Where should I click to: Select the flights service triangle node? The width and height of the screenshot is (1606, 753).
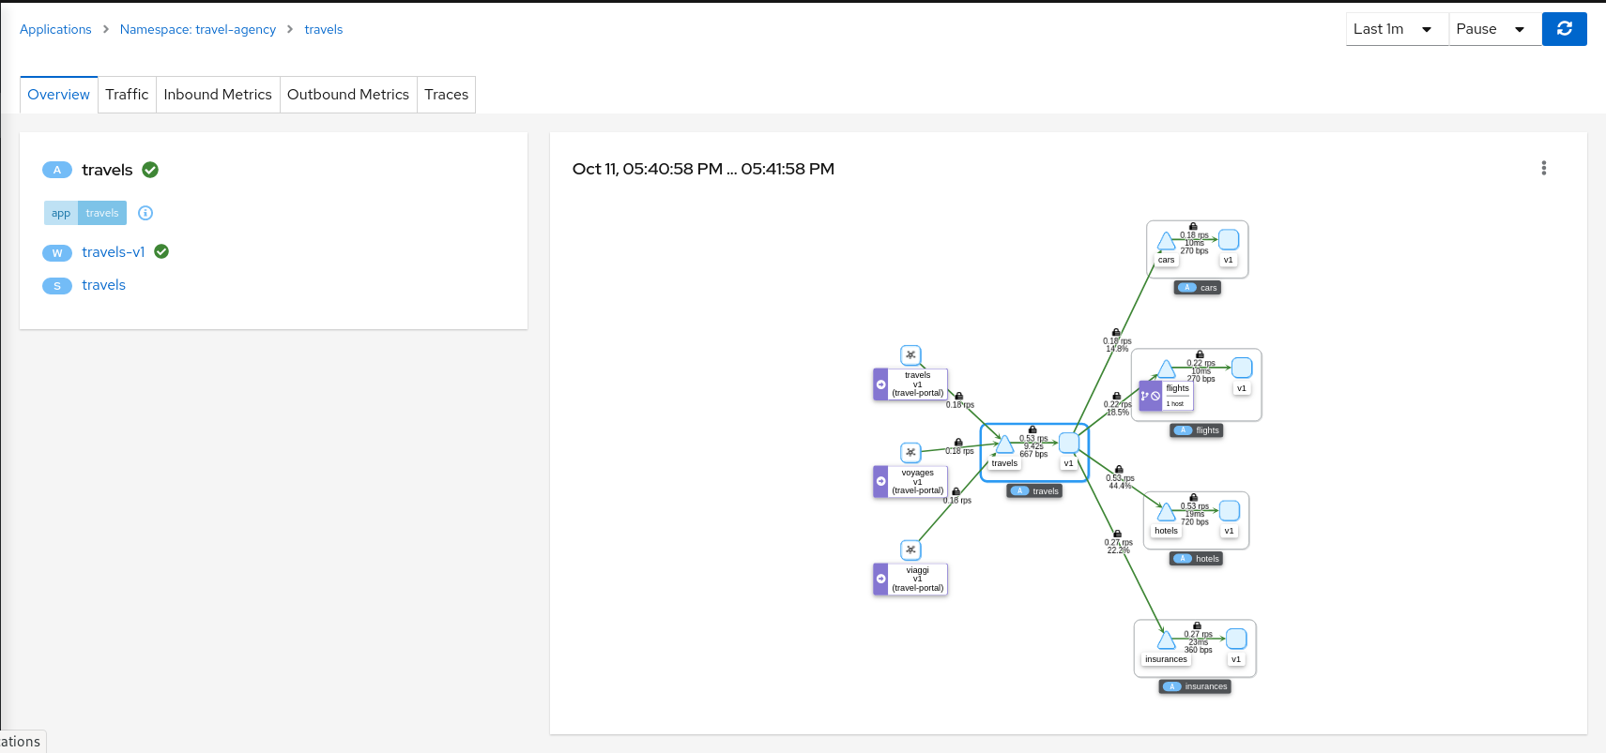1167,369
